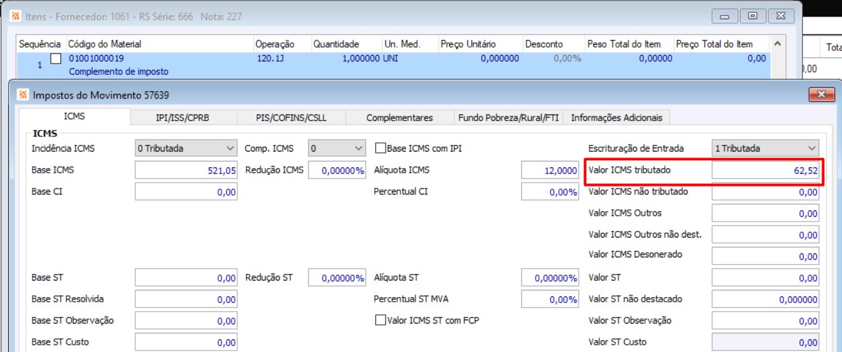Image resolution: width=842 pixels, height=352 pixels.
Task: Click the Valor ST não destacado field
Action: (x=765, y=299)
